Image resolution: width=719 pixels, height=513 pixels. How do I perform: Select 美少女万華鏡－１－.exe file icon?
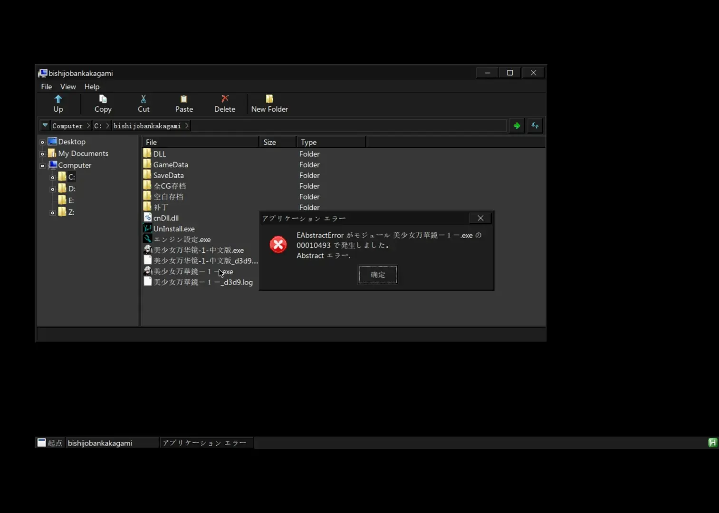[147, 271]
